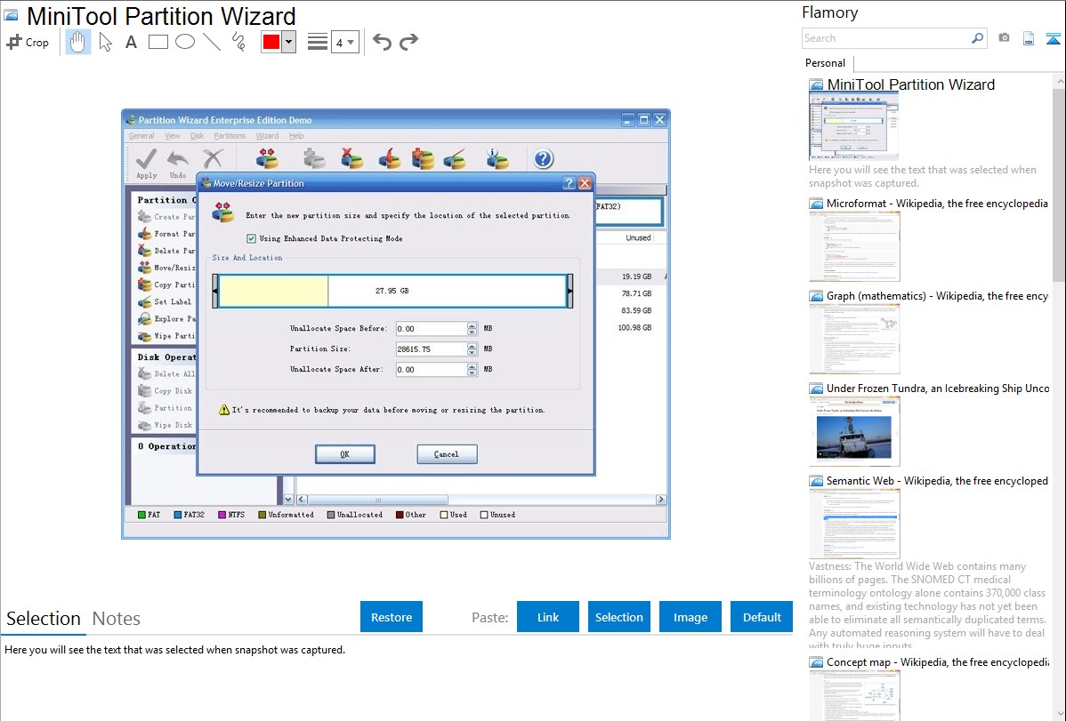Click the Unallocate Space After spinner arrows
This screenshot has height=721, width=1066.
tap(472, 370)
